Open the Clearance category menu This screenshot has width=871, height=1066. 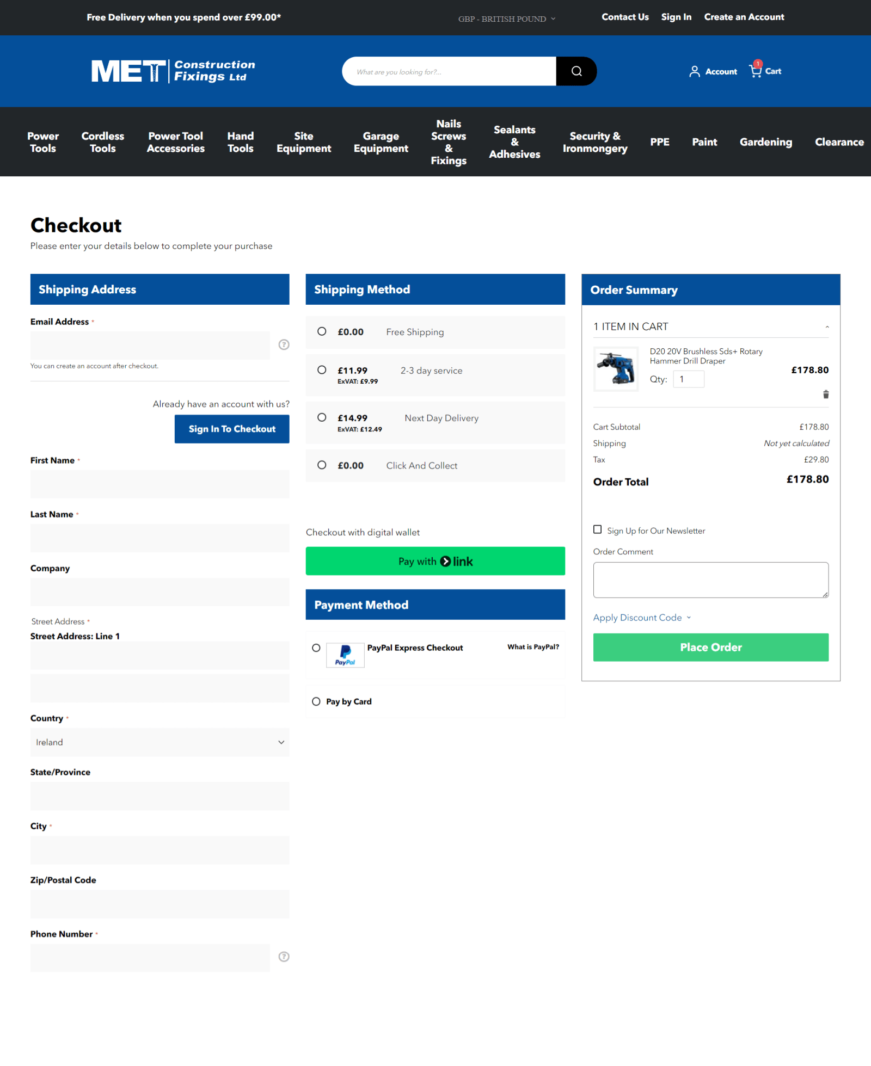point(839,142)
